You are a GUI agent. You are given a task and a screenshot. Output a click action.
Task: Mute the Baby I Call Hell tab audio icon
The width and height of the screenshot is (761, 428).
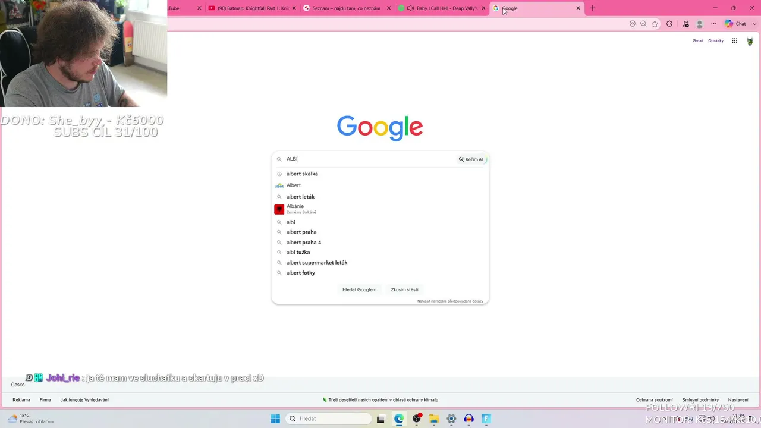click(x=410, y=8)
